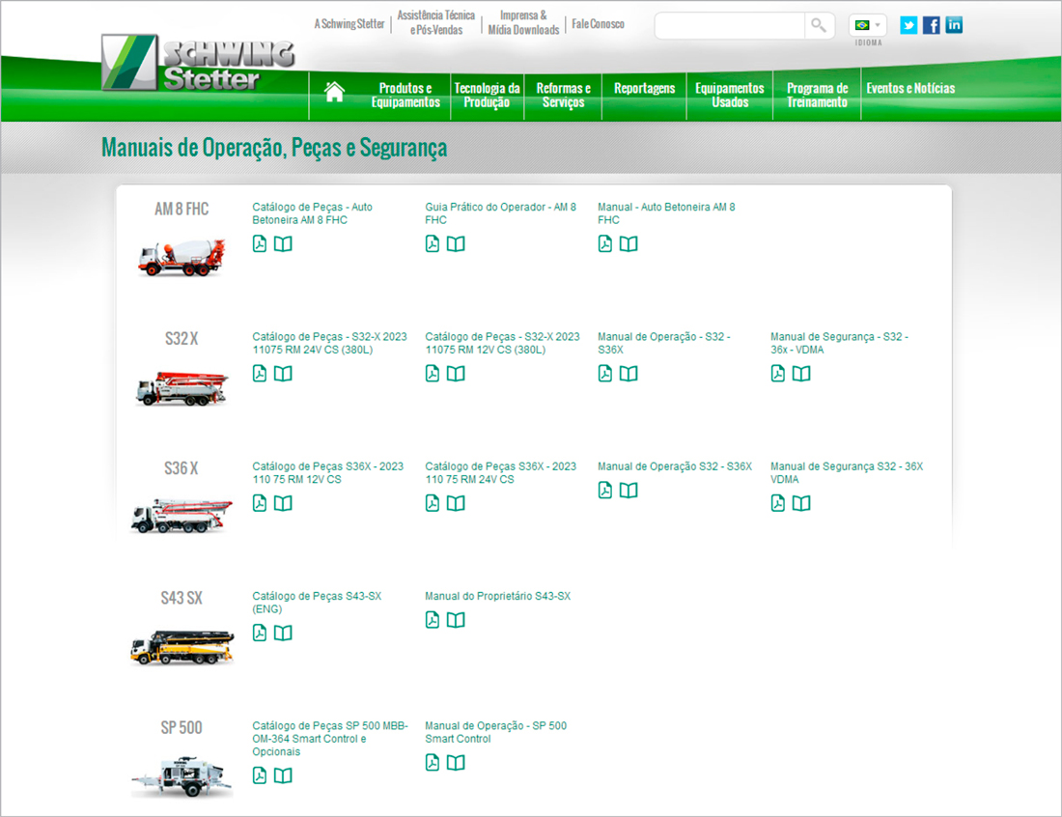1062x817 pixels.
Task: Click the S36 X pump truck thumbnail
Action: click(x=182, y=515)
